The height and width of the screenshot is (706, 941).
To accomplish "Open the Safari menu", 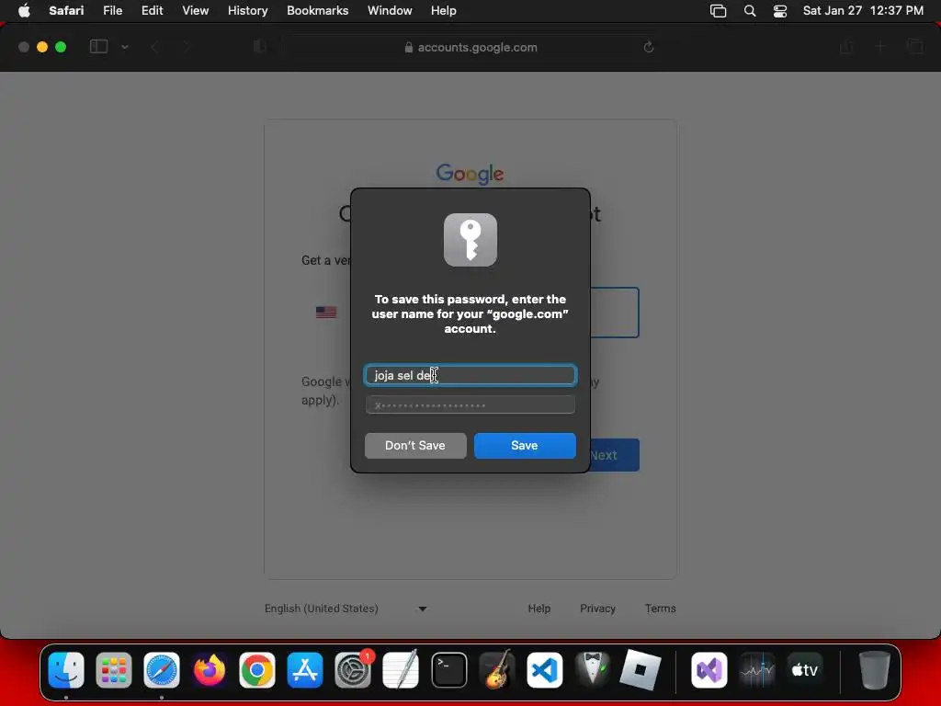I will 66,11.
